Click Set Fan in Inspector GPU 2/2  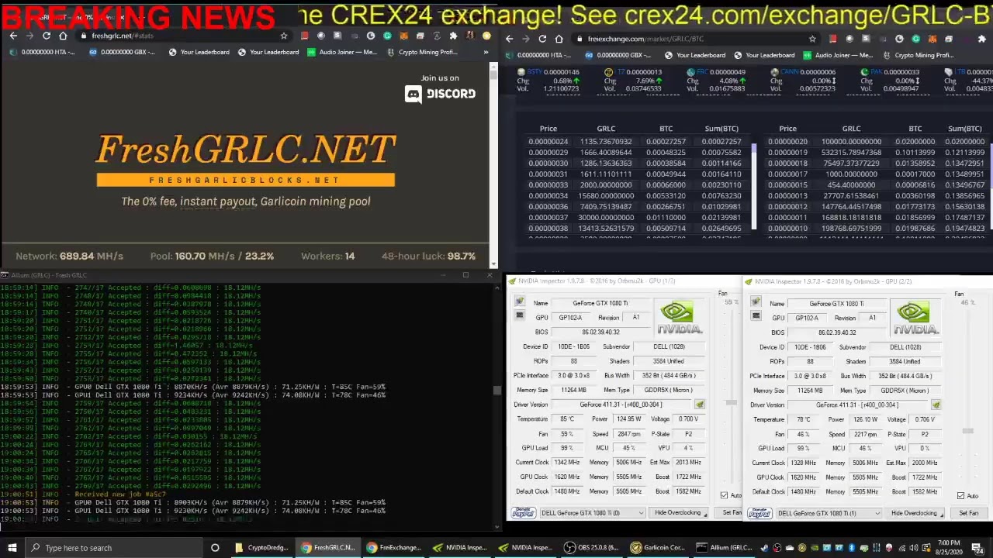point(968,513)
